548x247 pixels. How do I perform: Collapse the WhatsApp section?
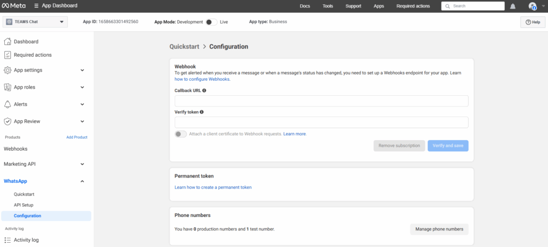point(82,181)
